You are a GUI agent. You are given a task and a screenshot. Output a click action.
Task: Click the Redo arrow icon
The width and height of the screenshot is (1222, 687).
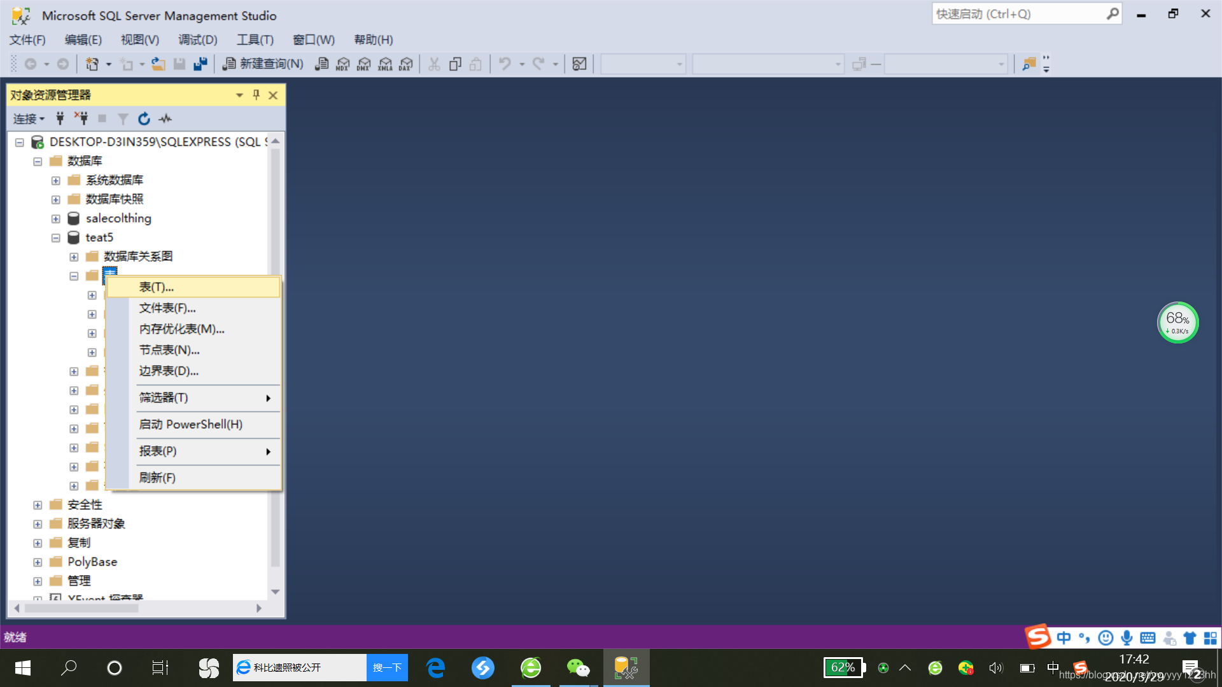(x=538, y=64)
